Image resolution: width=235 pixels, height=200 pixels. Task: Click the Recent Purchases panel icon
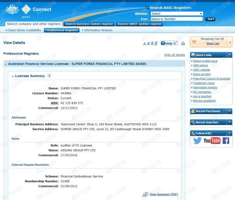coord(193,111)
